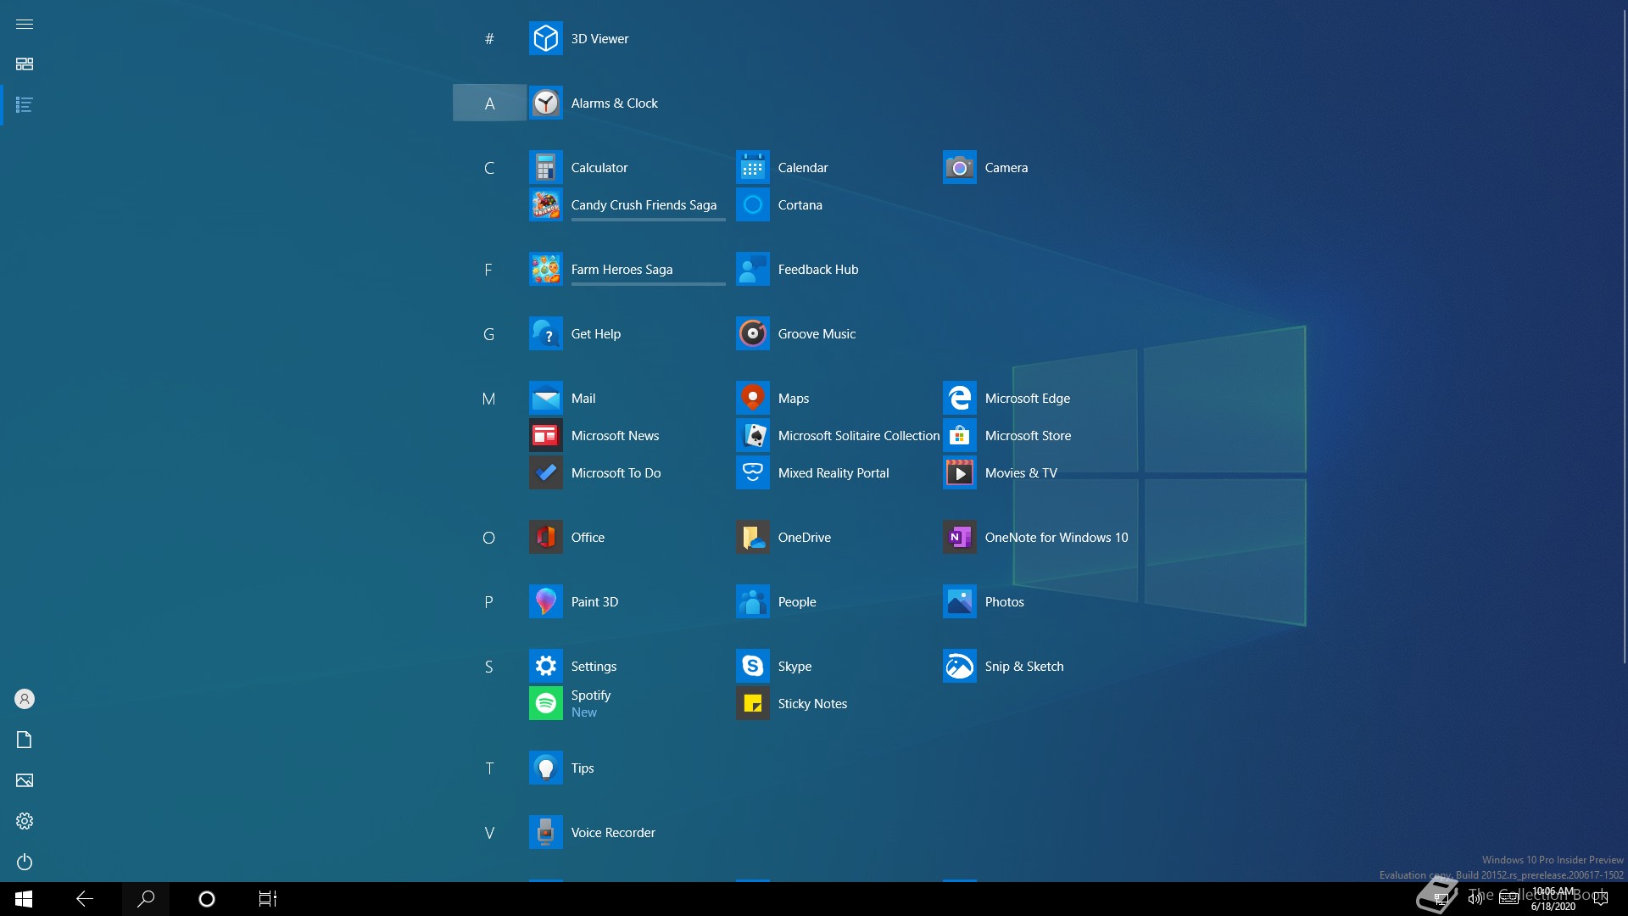Open the volume control in tray
This screenshot has width=1628, height=916.
coord(1475,899)
